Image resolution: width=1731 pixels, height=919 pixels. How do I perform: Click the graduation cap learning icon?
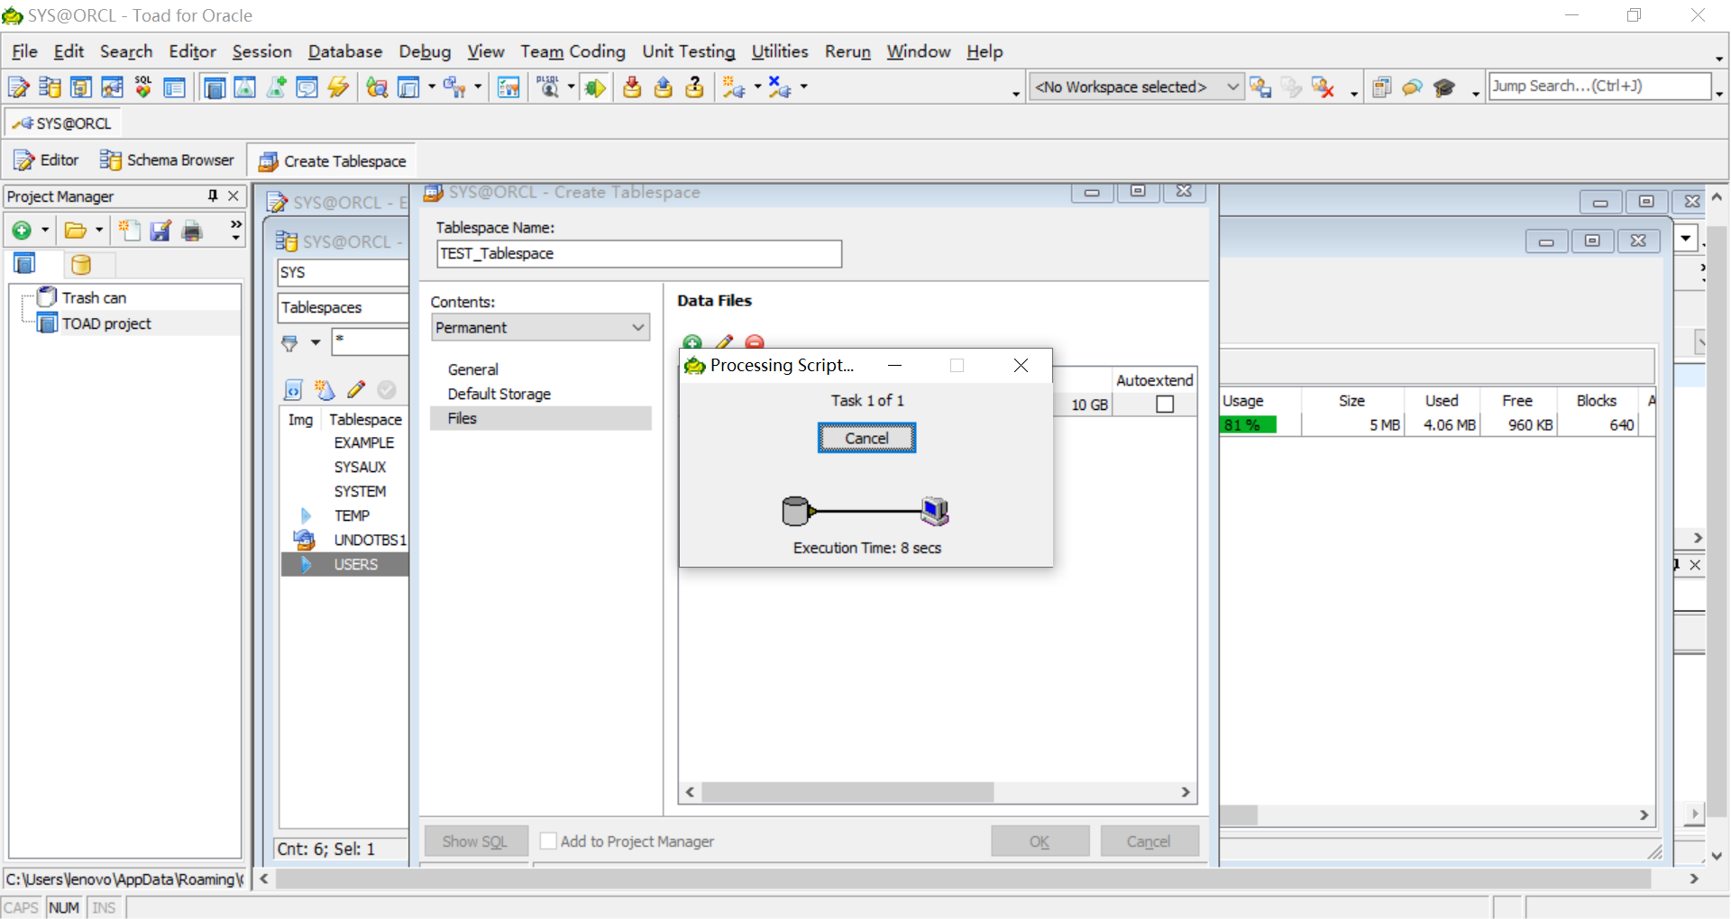click(x=1444, y=87)
